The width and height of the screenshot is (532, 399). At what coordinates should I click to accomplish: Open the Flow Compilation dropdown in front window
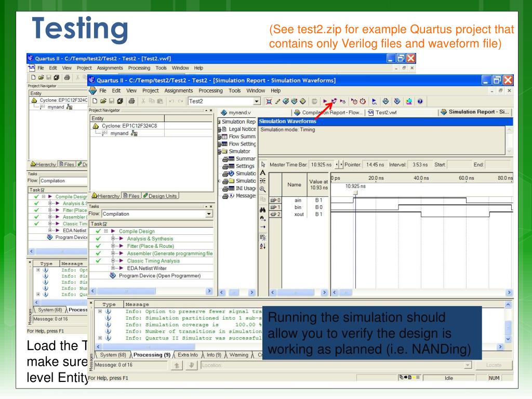[x=209, y=214]
